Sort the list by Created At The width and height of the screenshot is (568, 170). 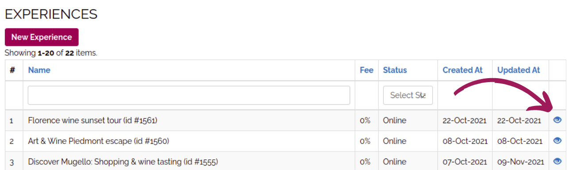point(463,70)
